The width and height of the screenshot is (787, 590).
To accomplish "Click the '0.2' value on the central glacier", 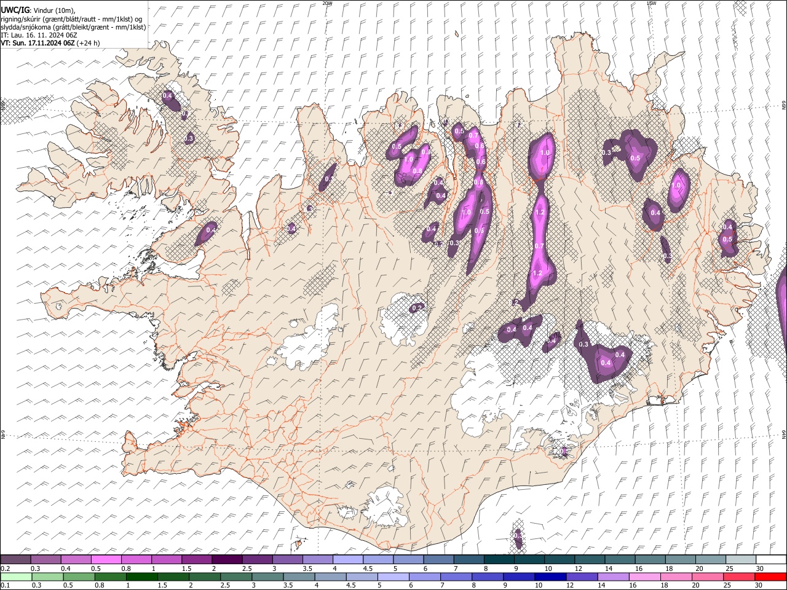I will (x=417, y=308).
